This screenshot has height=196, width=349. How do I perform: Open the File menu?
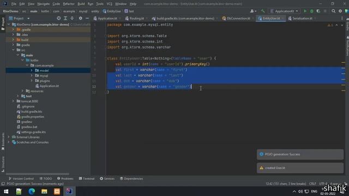pyautogui.click(x=14, y=4)
